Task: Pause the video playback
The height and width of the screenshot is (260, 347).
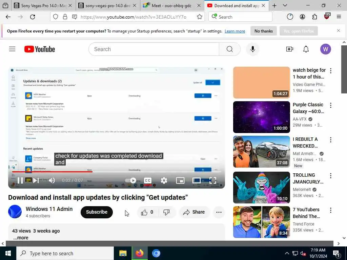Action: (20, 180)
